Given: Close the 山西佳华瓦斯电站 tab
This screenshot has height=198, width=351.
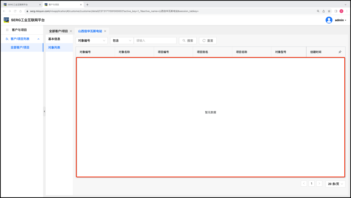Looking at the screenshot, I should coord(105,31).
